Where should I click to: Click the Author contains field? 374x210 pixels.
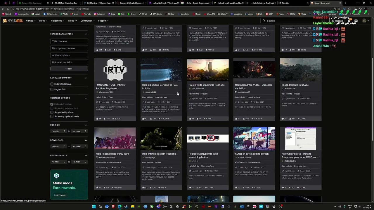69,55
